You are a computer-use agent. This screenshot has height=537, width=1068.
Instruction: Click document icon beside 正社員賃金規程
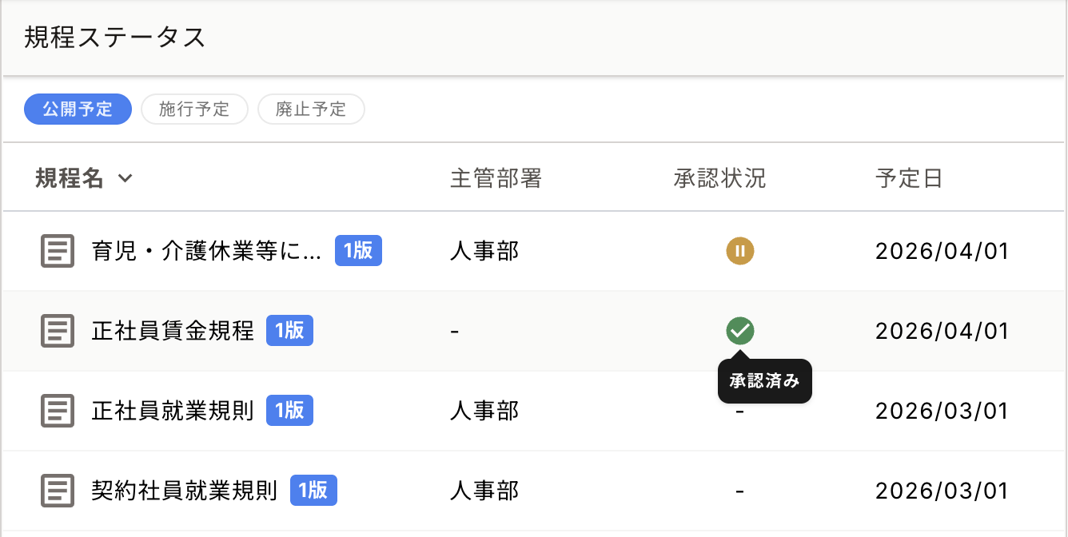[58, 331]
